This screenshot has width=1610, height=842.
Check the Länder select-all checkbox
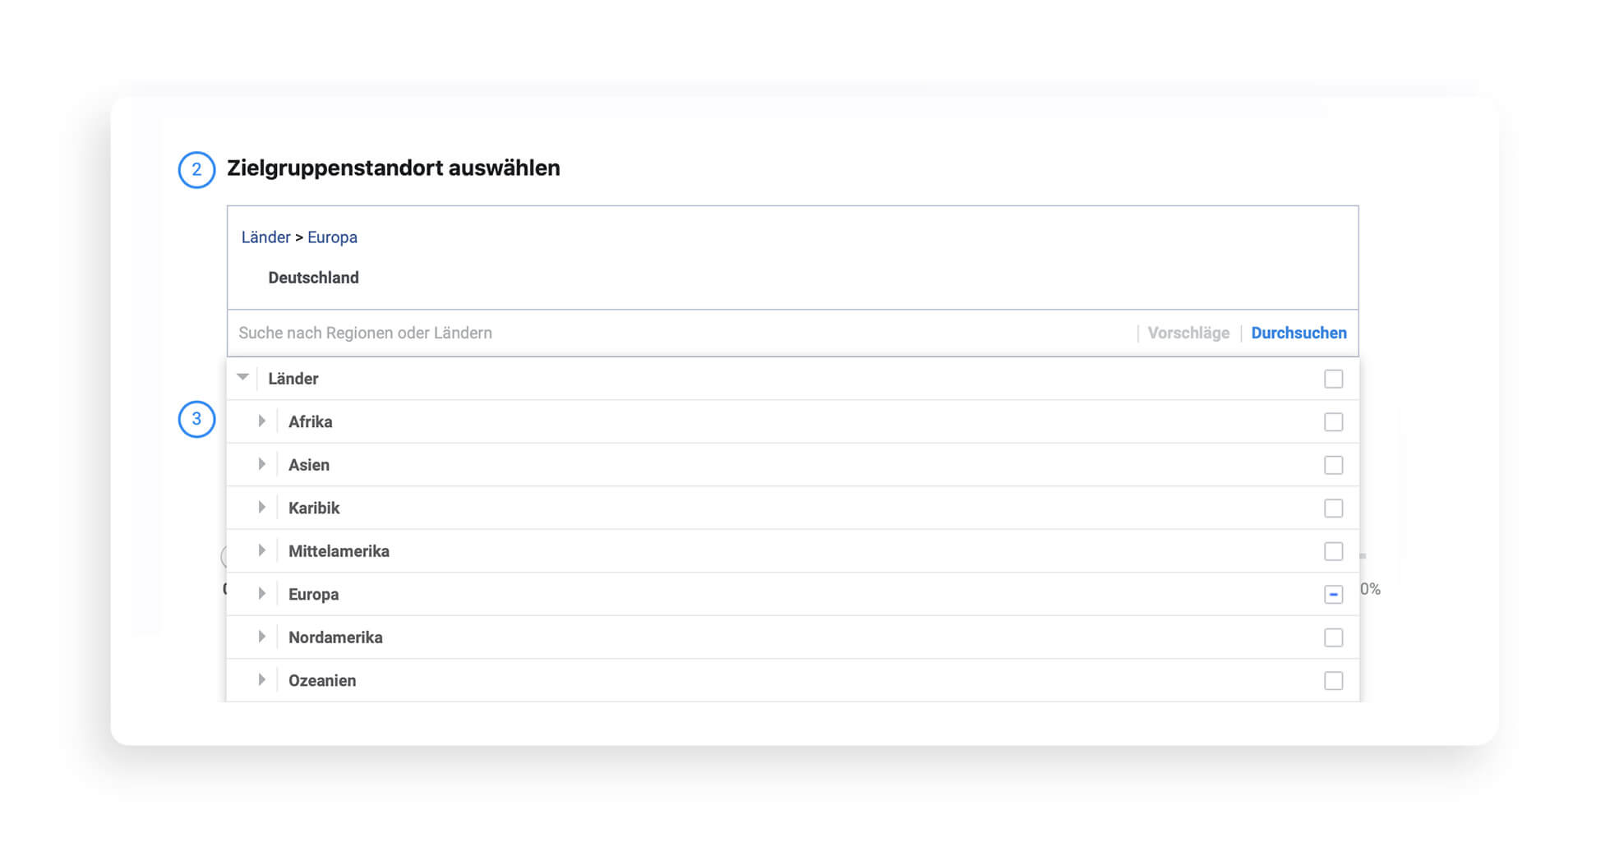coord(1333,379)
